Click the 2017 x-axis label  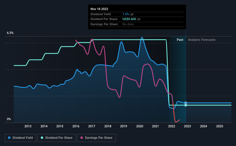tap(92, 126)
